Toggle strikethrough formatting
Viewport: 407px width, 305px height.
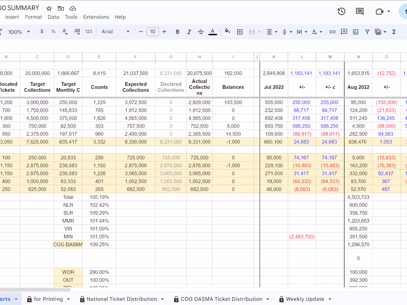[x=201, y=32]
